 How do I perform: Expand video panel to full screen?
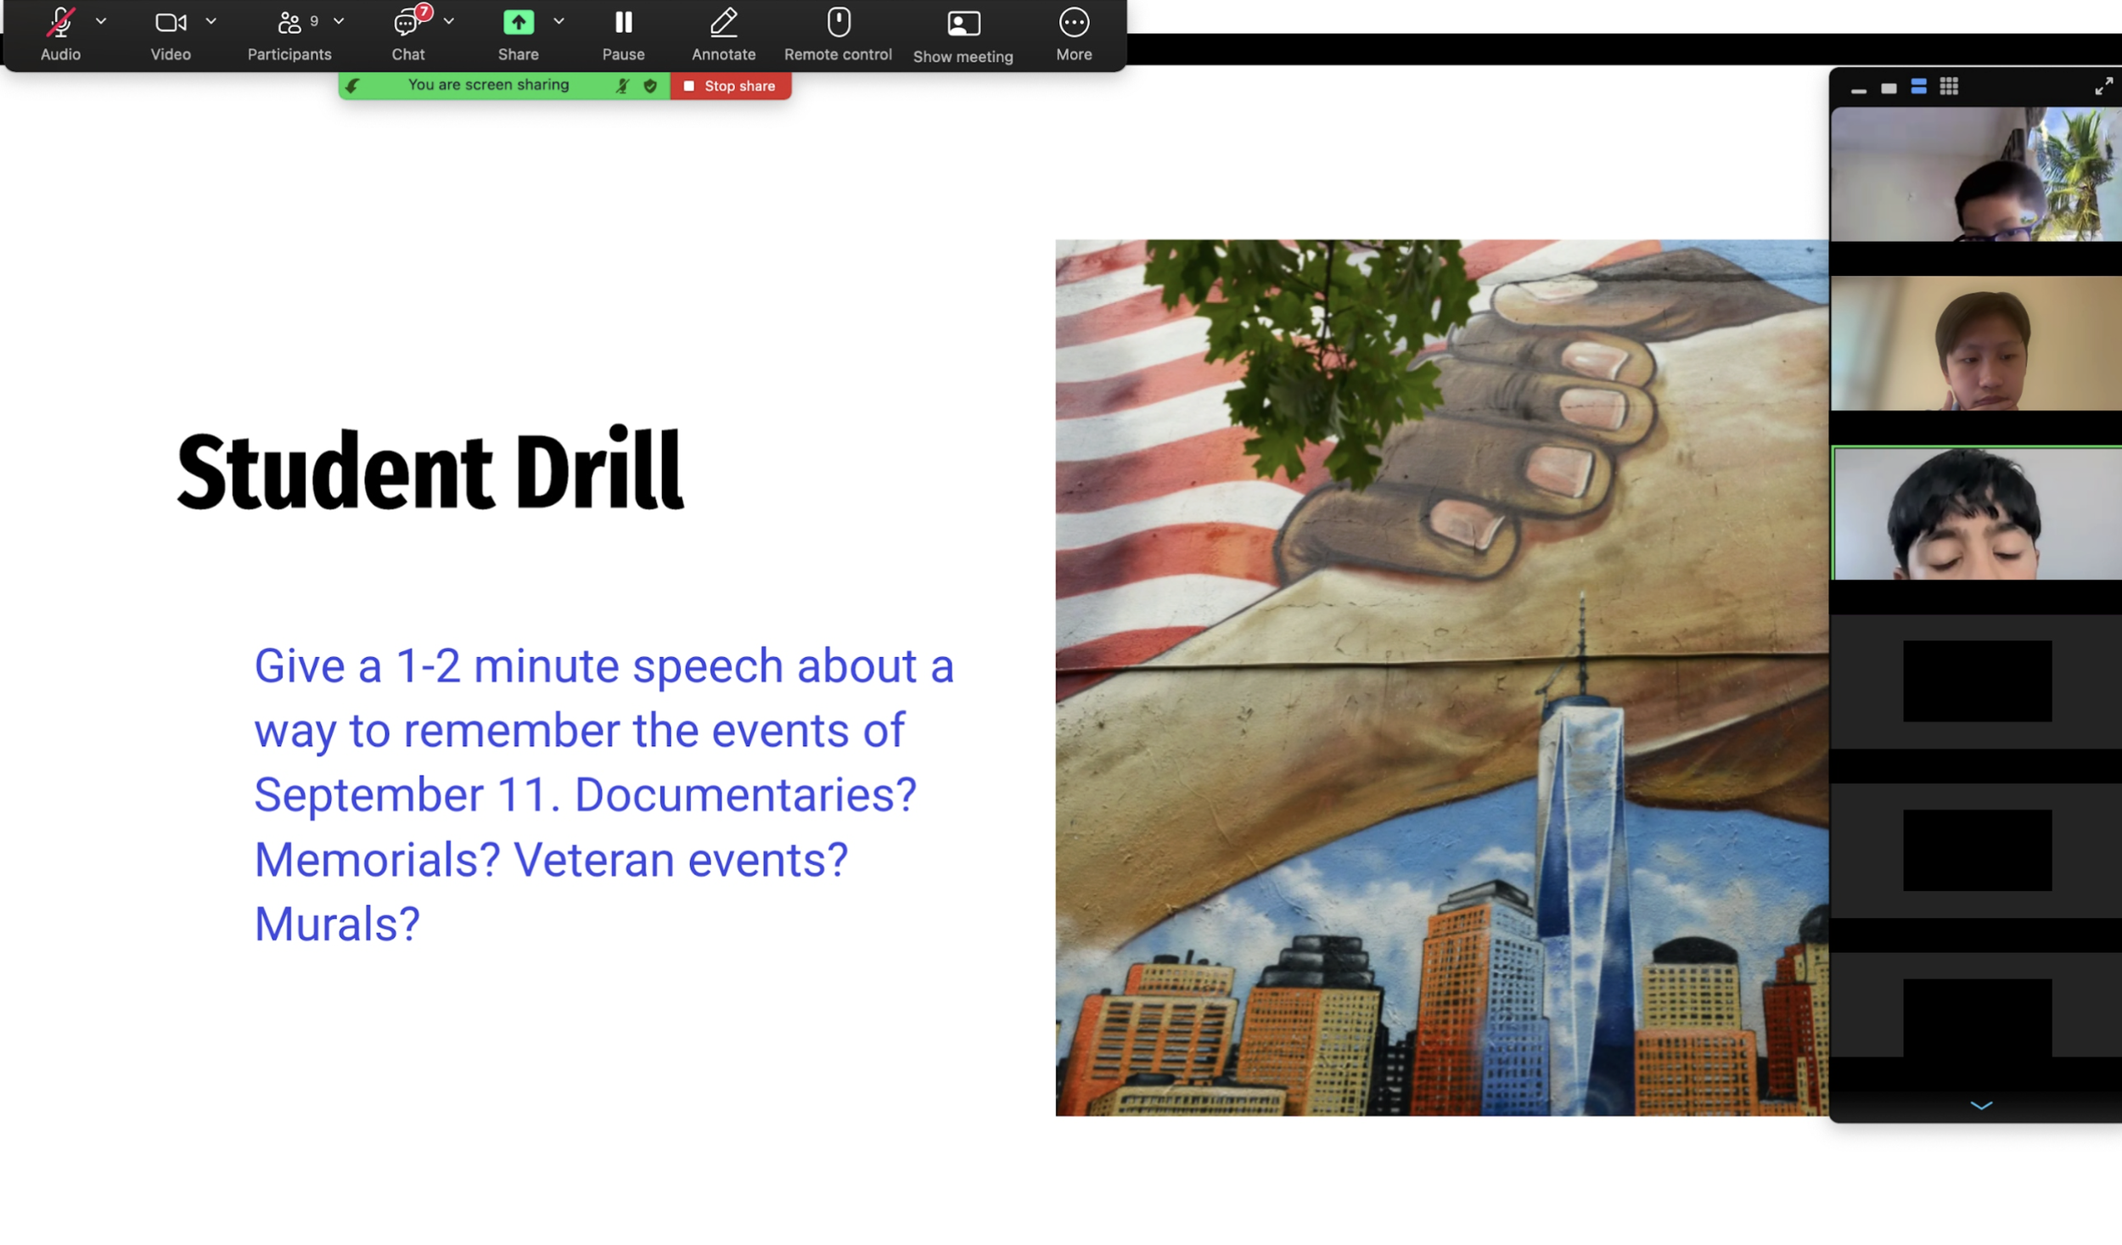point(2102,87)
